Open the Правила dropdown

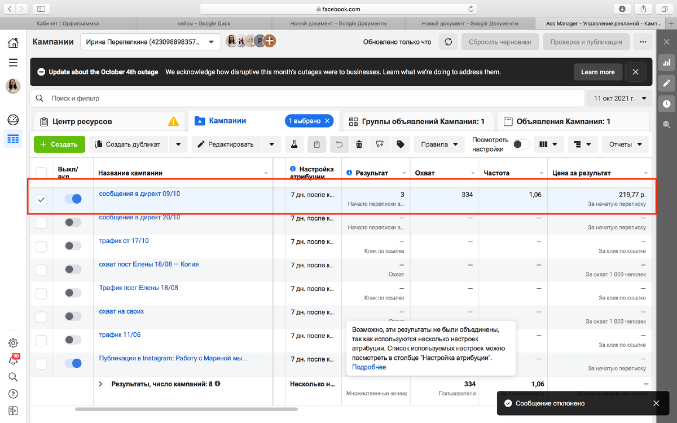439,144
